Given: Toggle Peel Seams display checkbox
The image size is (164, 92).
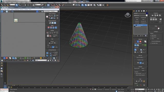Looking at the screenshot, I should pos(151,37).
